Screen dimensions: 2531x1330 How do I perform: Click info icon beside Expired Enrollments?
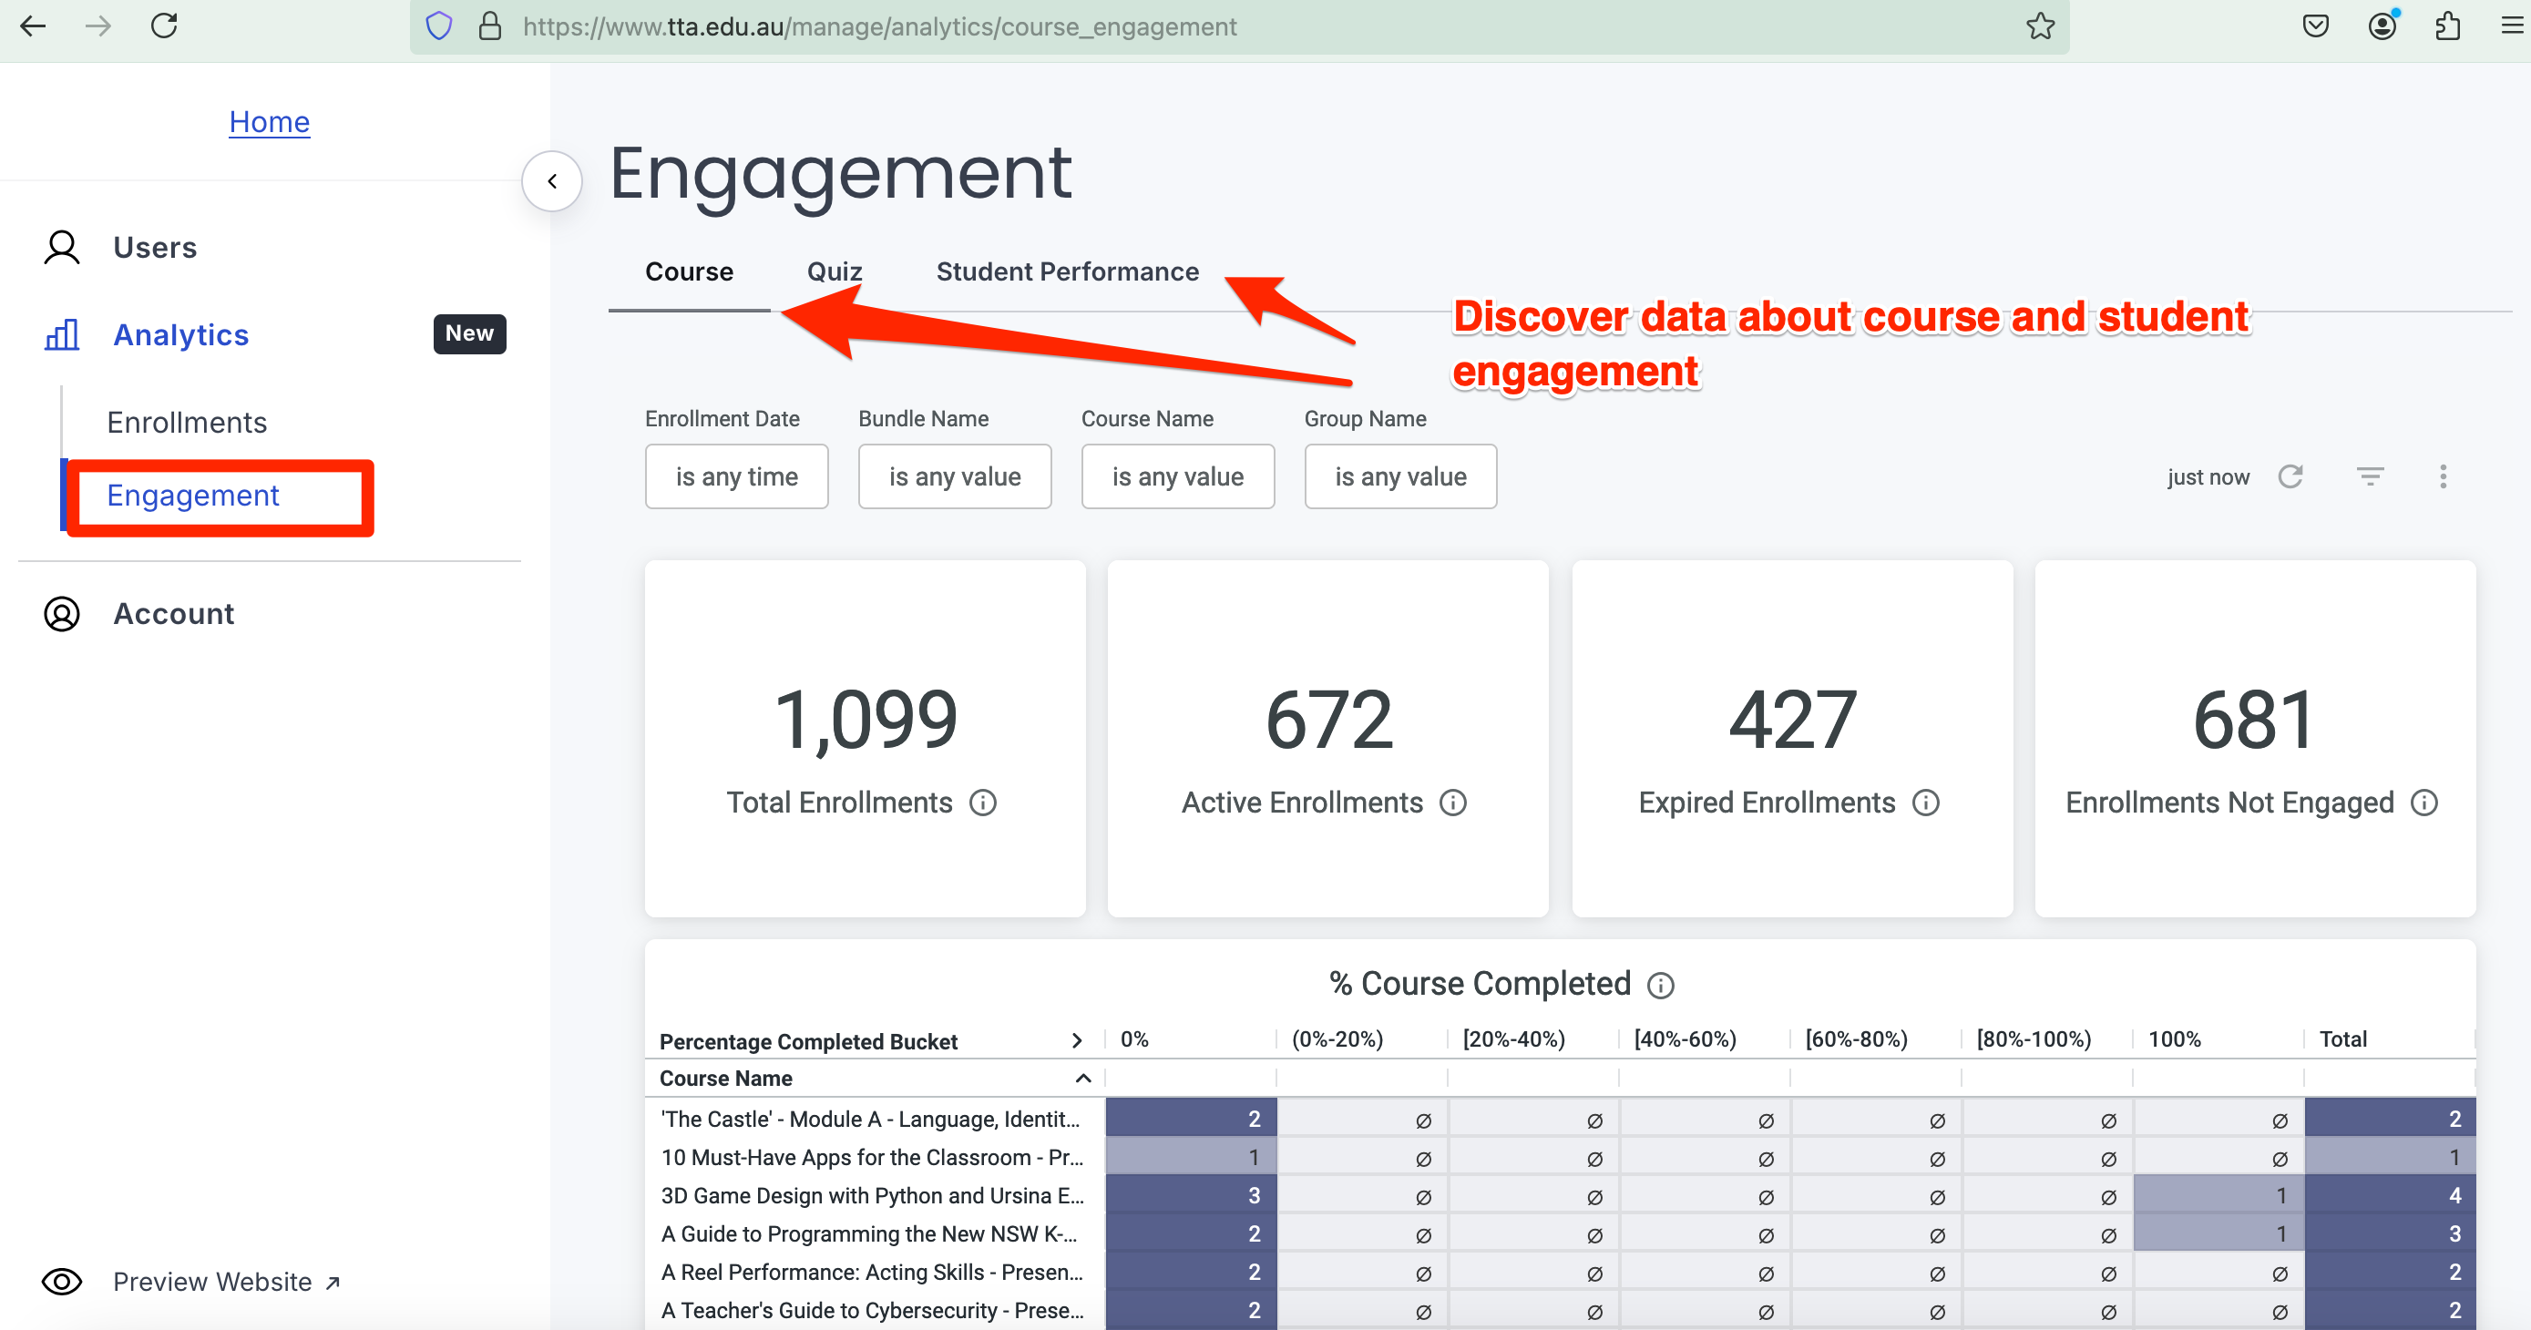pos(1926,803)
